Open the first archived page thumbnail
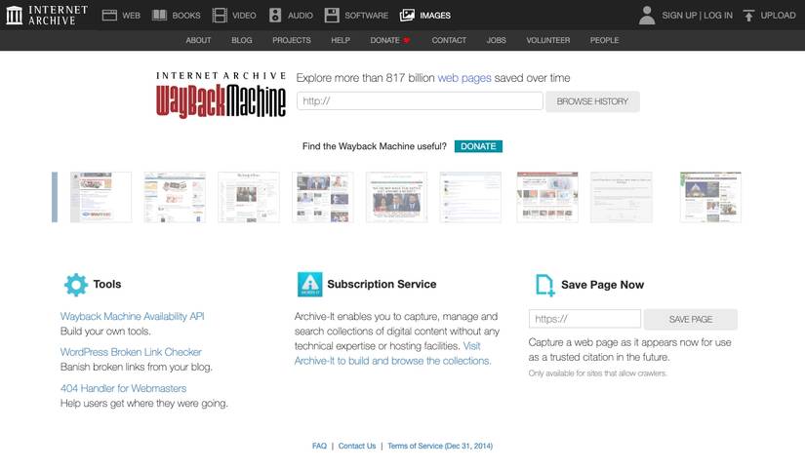The width and height of the screenshot is (805, 470). 101,197
